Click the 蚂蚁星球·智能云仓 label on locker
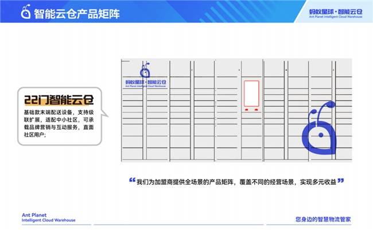The height and width of the screenshot is (230, 373). click(x=146, y=82)
